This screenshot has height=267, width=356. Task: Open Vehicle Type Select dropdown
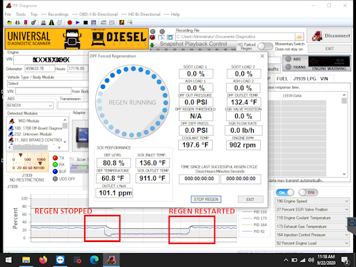coord(47,83)
